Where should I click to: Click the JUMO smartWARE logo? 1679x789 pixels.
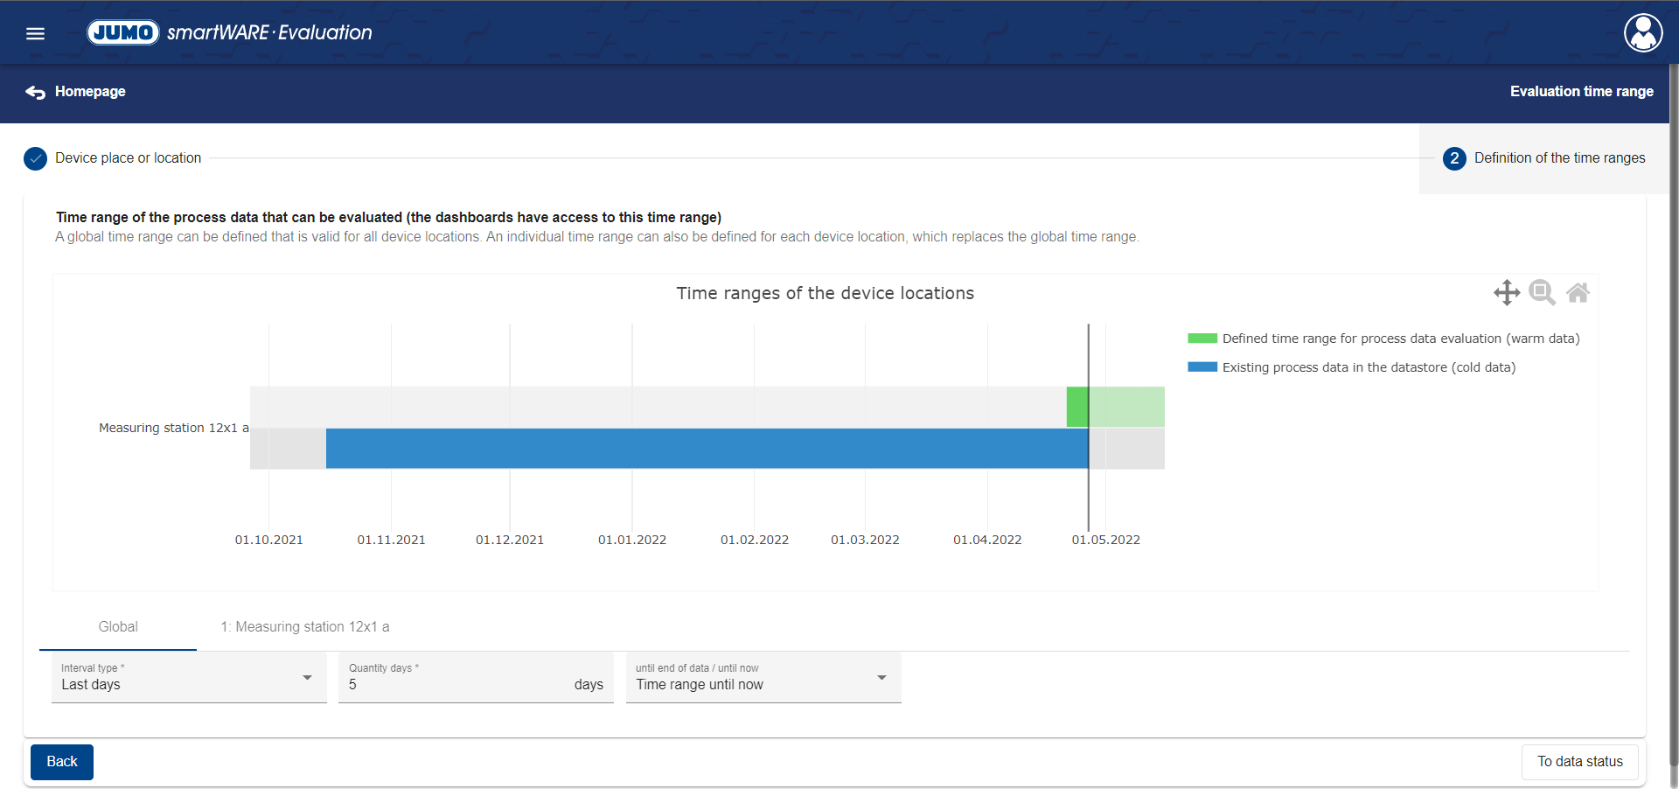pyautogui.click(x=229, y=32)
